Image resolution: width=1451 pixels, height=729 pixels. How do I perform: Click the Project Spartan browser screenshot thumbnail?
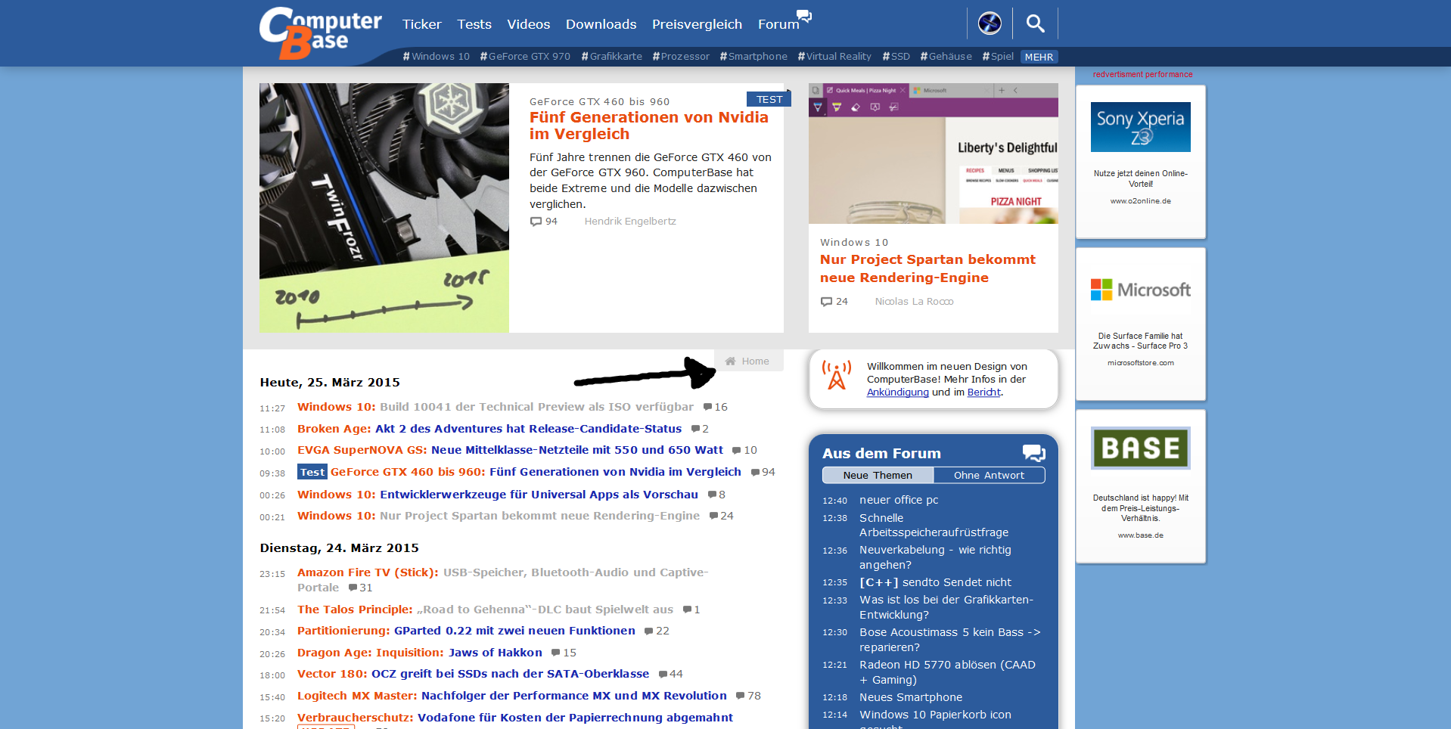(x=933, y=154)
